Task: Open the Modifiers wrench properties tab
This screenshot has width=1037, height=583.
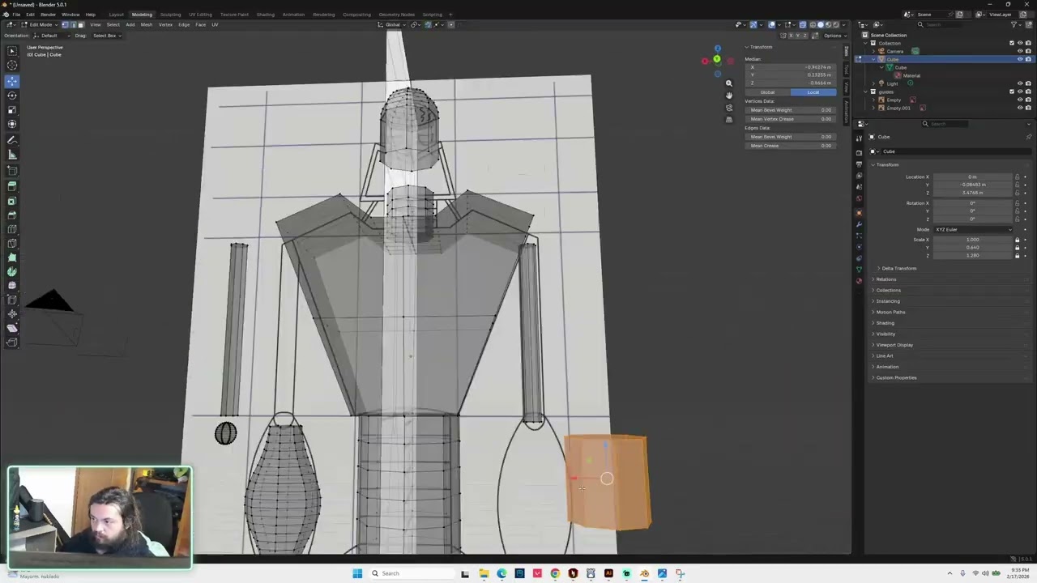Action: point(859,224)
